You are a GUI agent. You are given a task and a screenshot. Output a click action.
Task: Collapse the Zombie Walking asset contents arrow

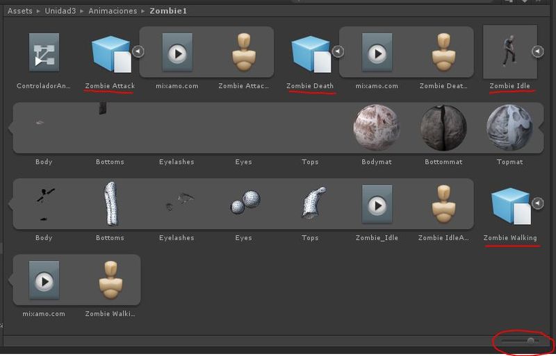pos(537,203)
